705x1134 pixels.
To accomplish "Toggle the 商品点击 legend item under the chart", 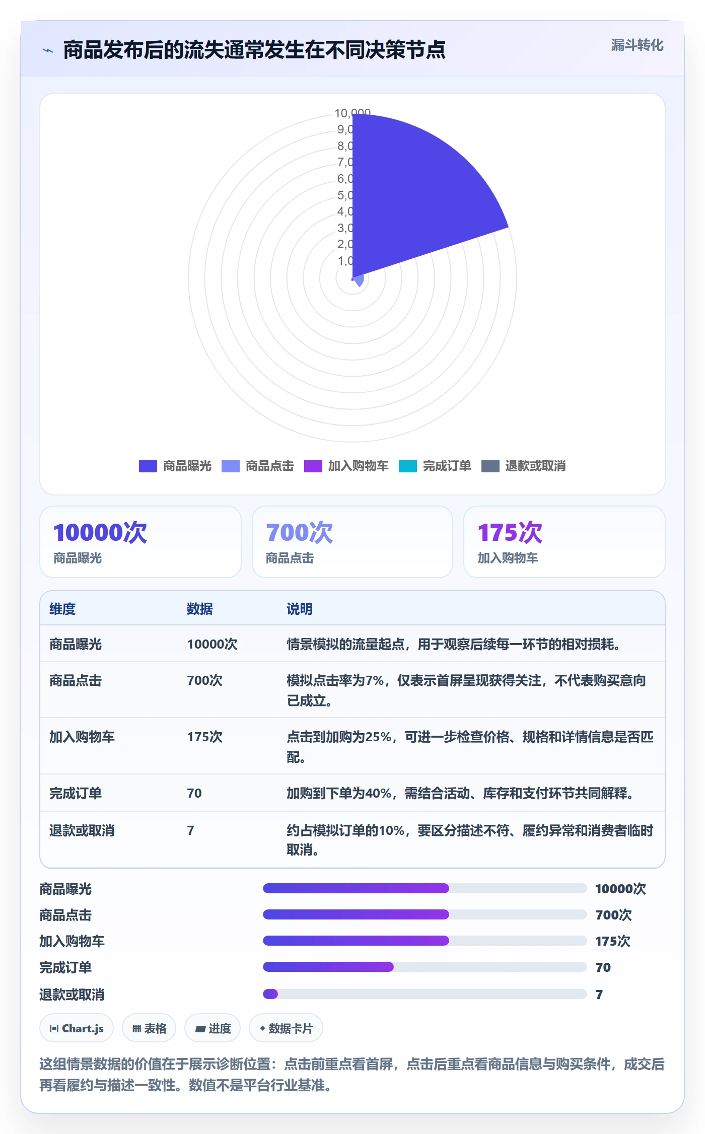I will (258, 466).
